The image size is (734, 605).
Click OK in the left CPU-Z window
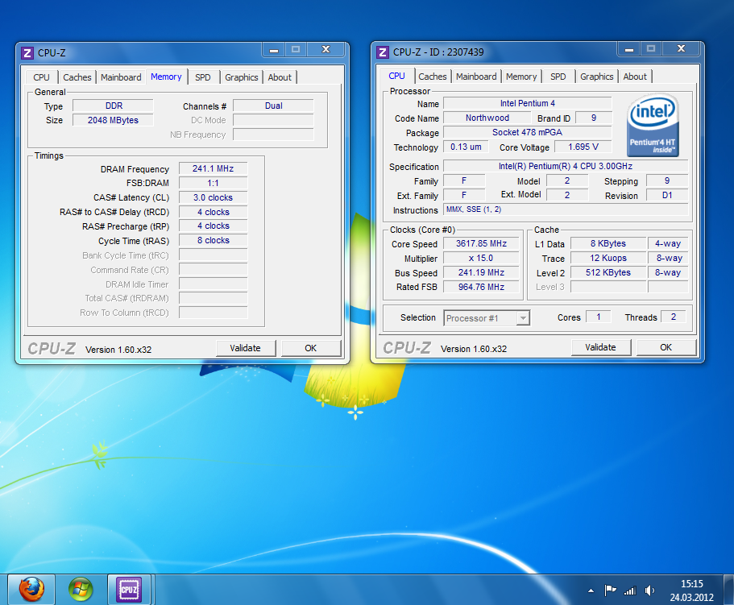[311, 348]
